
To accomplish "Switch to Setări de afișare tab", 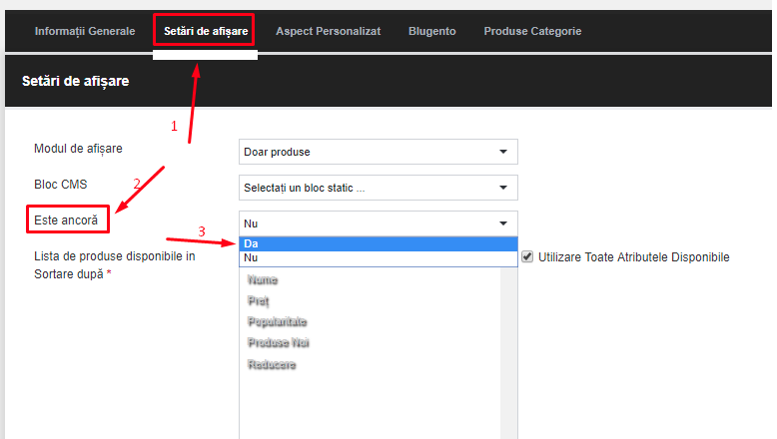I will click(206, 31).
